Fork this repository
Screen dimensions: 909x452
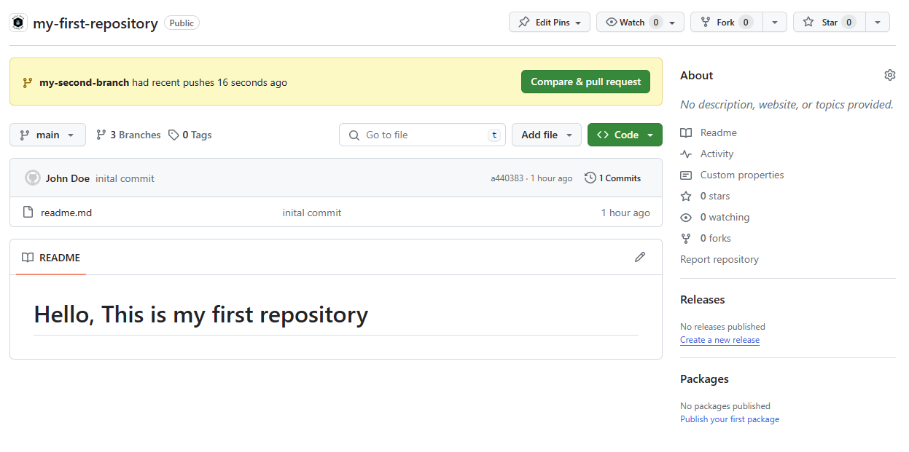coord(726,23)
